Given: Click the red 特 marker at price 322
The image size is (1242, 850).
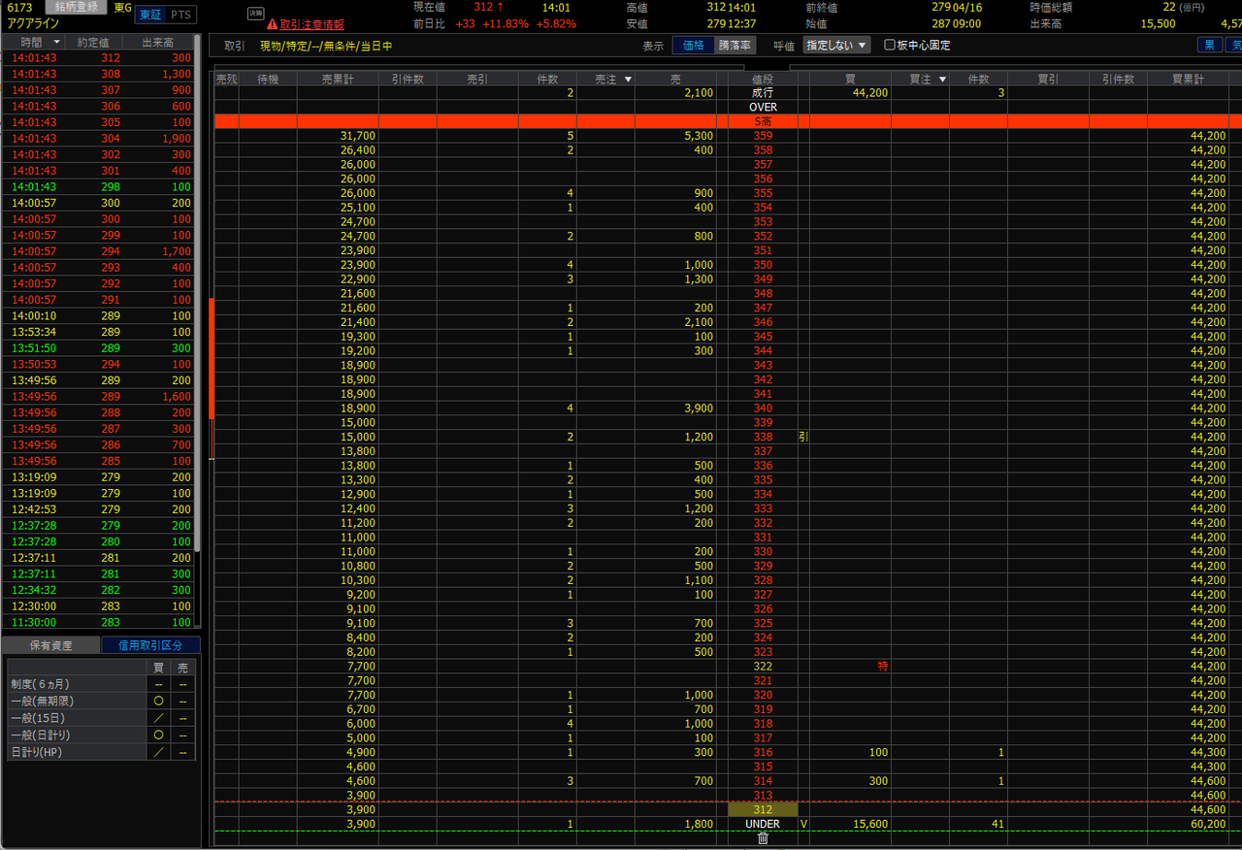Looking at the screenshot, I should pos(882,667).
